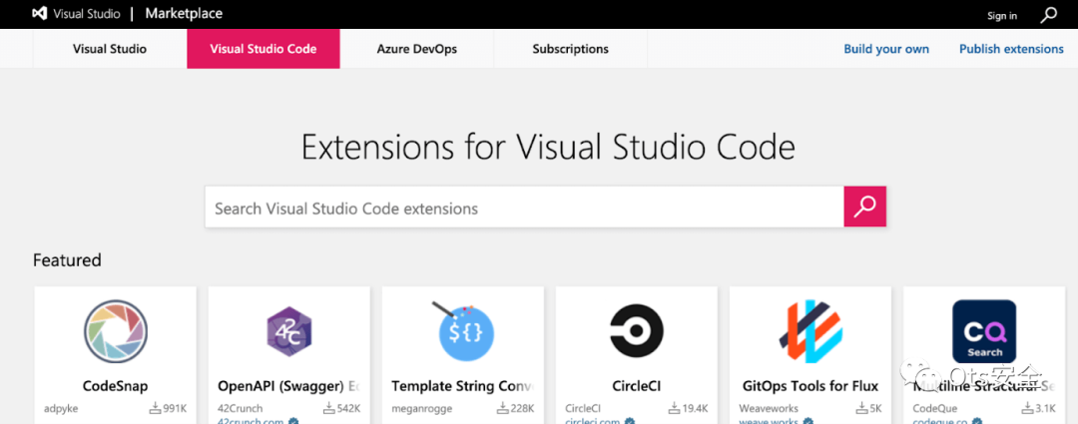Open the GitOps Tools for Flux icon

click(x=809, y=332)
